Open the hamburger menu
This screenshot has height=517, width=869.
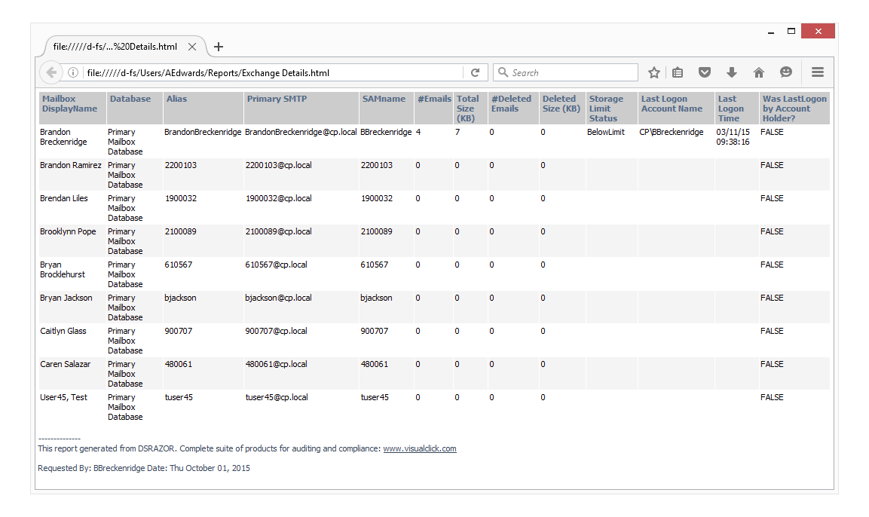818,72
